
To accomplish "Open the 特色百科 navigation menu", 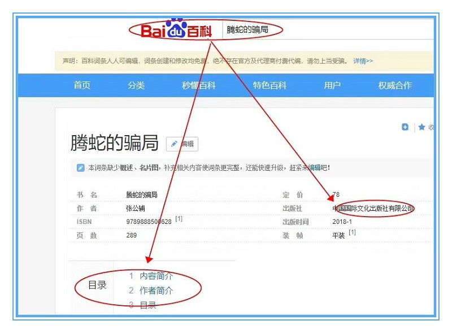I will point(270,85).
